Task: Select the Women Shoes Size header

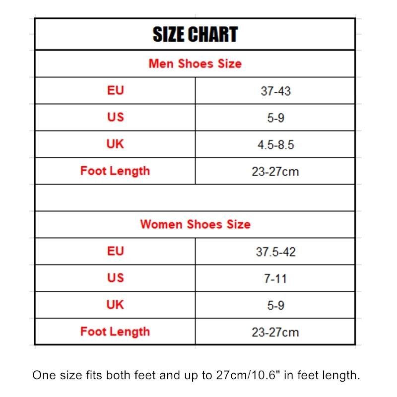Action: click(195, 224)
